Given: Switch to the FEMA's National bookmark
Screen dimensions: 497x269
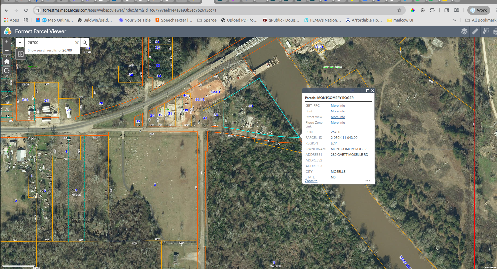Looking at the screenshot, I should click(x=323, y=20).
